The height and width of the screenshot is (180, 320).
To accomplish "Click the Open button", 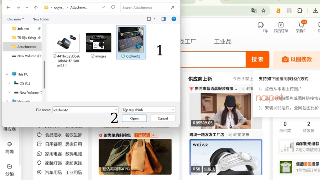I will (x=134, y=118).
